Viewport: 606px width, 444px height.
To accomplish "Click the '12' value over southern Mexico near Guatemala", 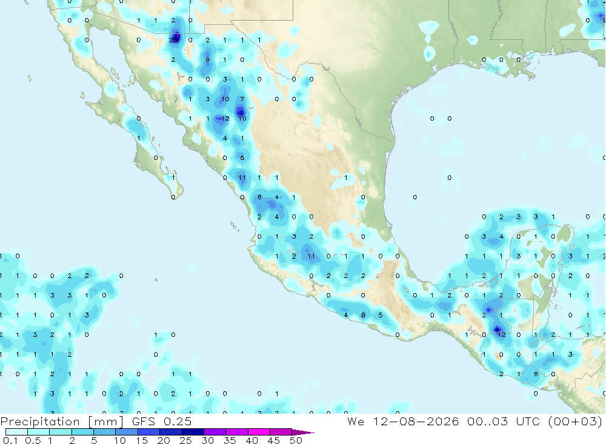I will pyautogui.click(x=502, y=334).
